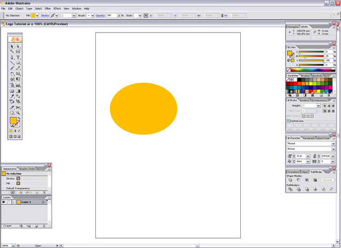The image size is (341, 248).
Task: Click New Swatch icon in Swatches panel
Action: [321, 95]
